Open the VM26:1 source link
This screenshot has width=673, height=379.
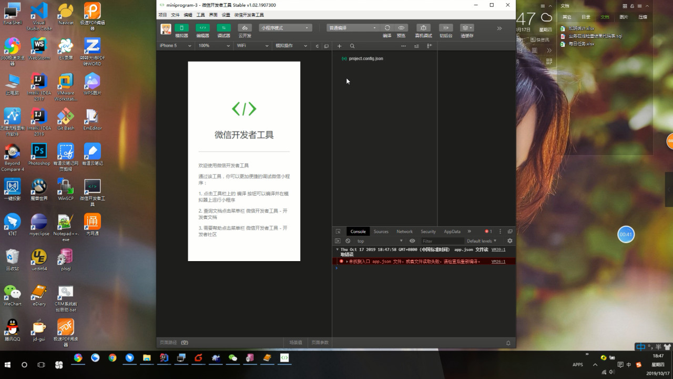(x=498, y=262)
